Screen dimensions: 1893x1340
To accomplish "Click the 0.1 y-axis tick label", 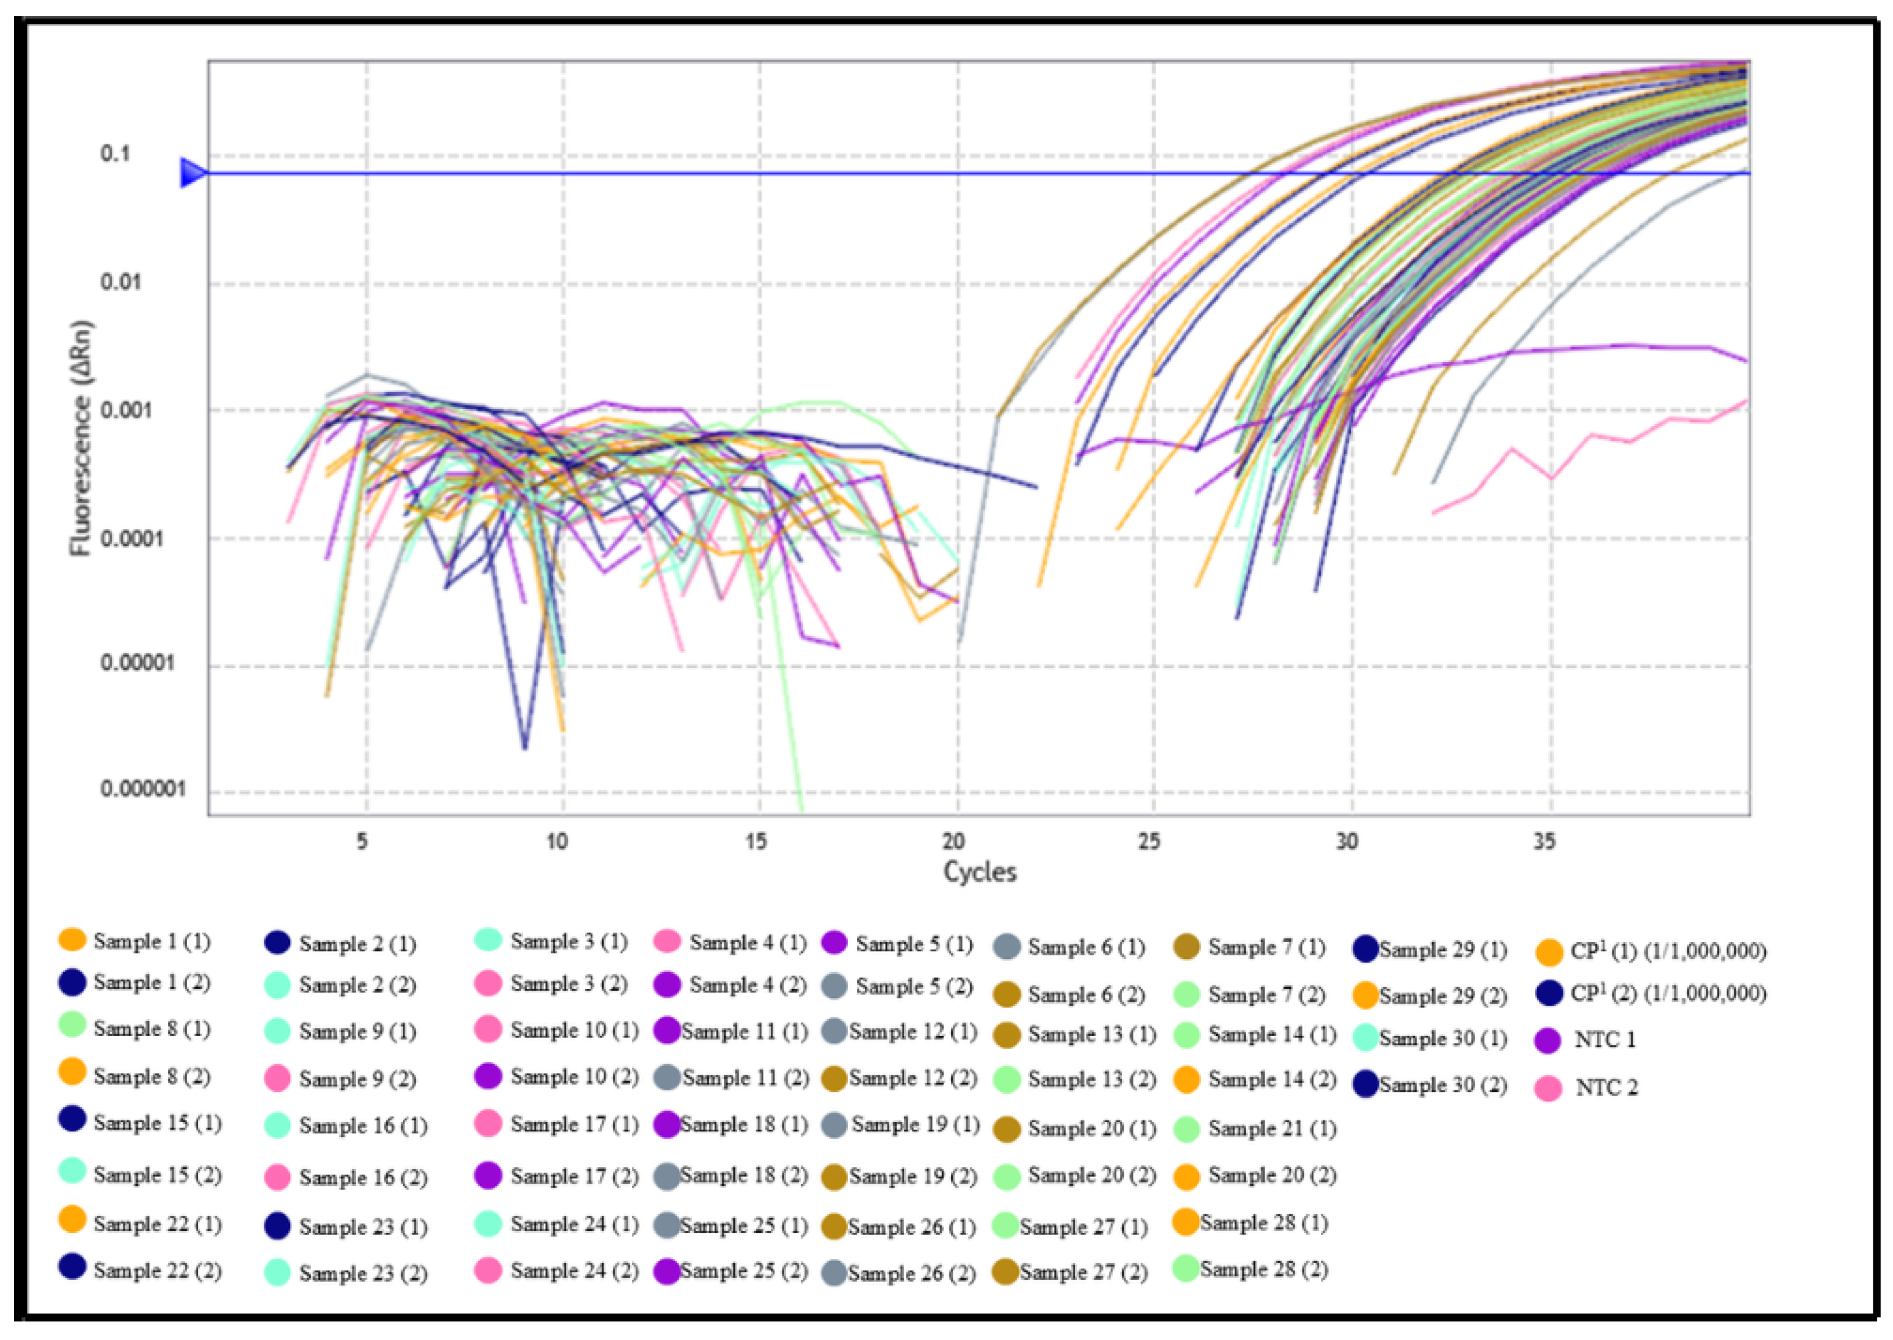I will tap(115, 154).
